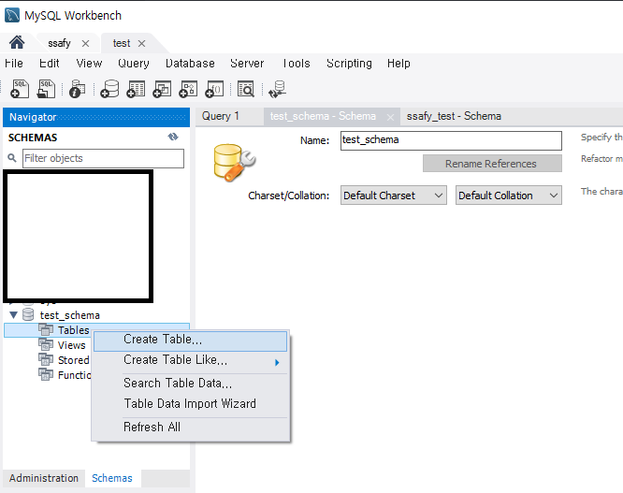Click the Views folder icon
Screen dimensions: 623x493
[46, 344]
